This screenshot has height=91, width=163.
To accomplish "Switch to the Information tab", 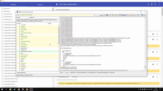I will click(73, 73).
